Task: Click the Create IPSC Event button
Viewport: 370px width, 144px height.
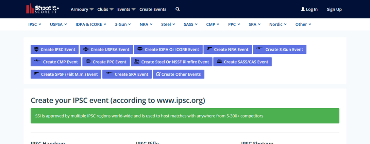Action: pos(55,50)
